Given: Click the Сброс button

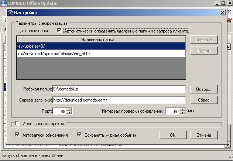Looking at the screenshot, I should [x=204, y=100].
